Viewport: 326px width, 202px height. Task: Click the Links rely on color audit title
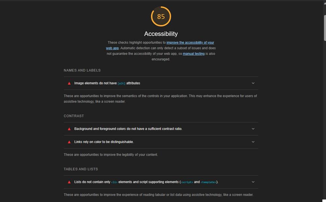(104, 142)
